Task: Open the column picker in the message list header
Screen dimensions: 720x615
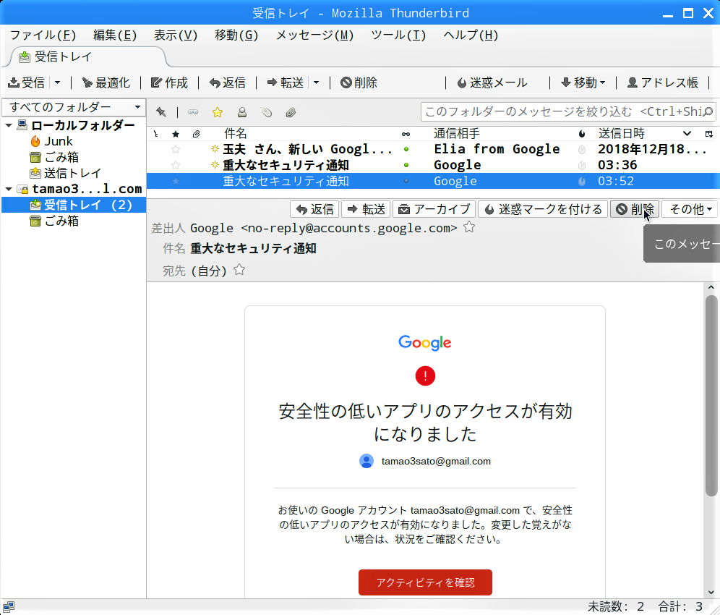Action: tap(708, 134)
